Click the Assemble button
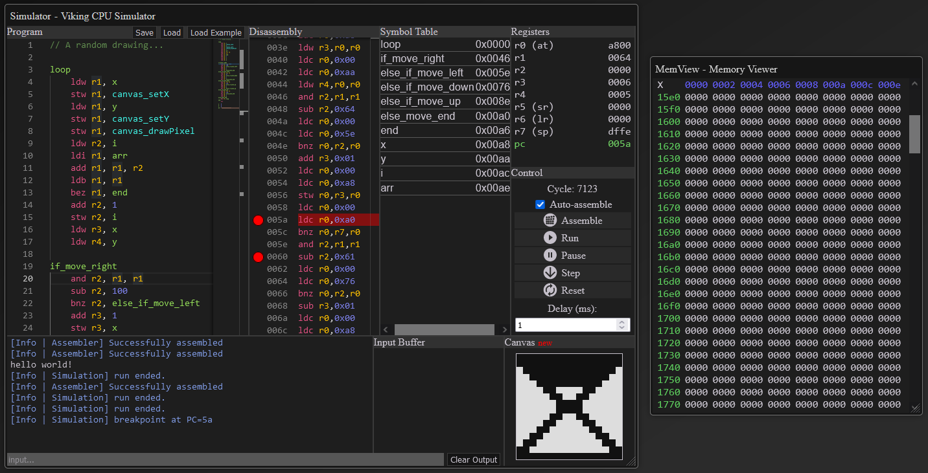This screenshot has height=473, width=928. click(573, 221)
